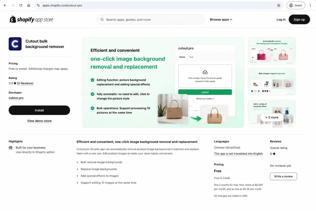The image size is (316, 211).
Task: Click the address bar URL apps.shopify.com/cutout-pro
Action: pyautogui.click(x=62, y=6)
